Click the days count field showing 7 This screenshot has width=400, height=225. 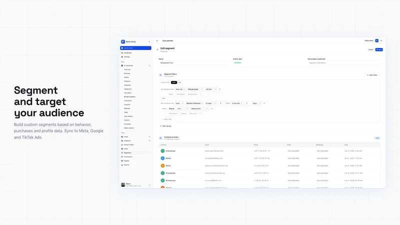click(247, 103)
